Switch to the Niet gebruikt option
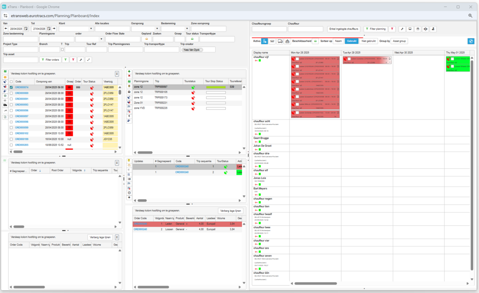The image size is (479, 293). tap(368, 41)
